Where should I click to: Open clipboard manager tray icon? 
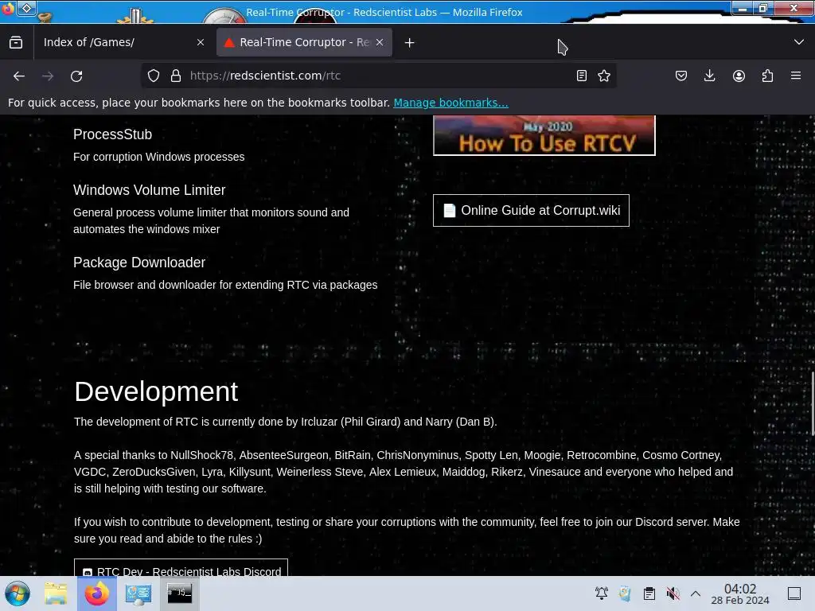(x=649, y=593)
